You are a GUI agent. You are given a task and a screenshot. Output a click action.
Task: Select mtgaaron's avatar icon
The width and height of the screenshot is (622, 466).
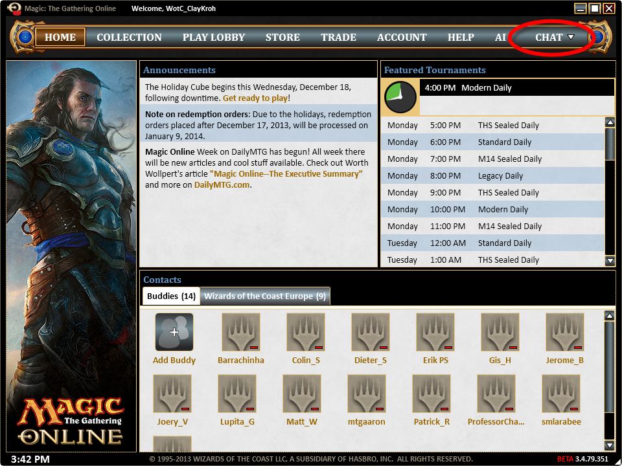(367, 394)
